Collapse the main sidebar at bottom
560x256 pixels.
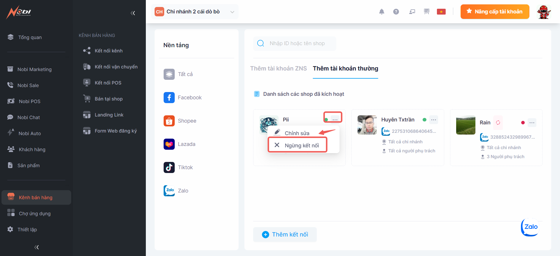[36, 247]
